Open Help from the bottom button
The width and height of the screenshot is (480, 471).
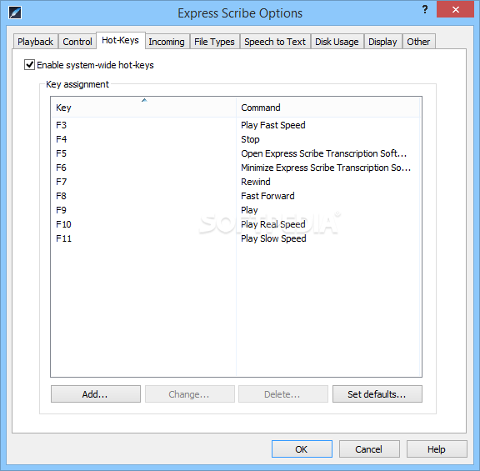[x=437, y=449]
